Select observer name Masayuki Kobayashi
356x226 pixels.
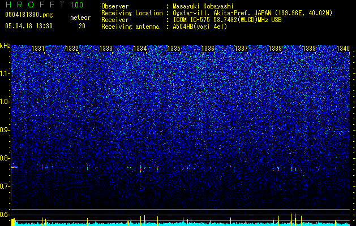[x=203, y=6]
